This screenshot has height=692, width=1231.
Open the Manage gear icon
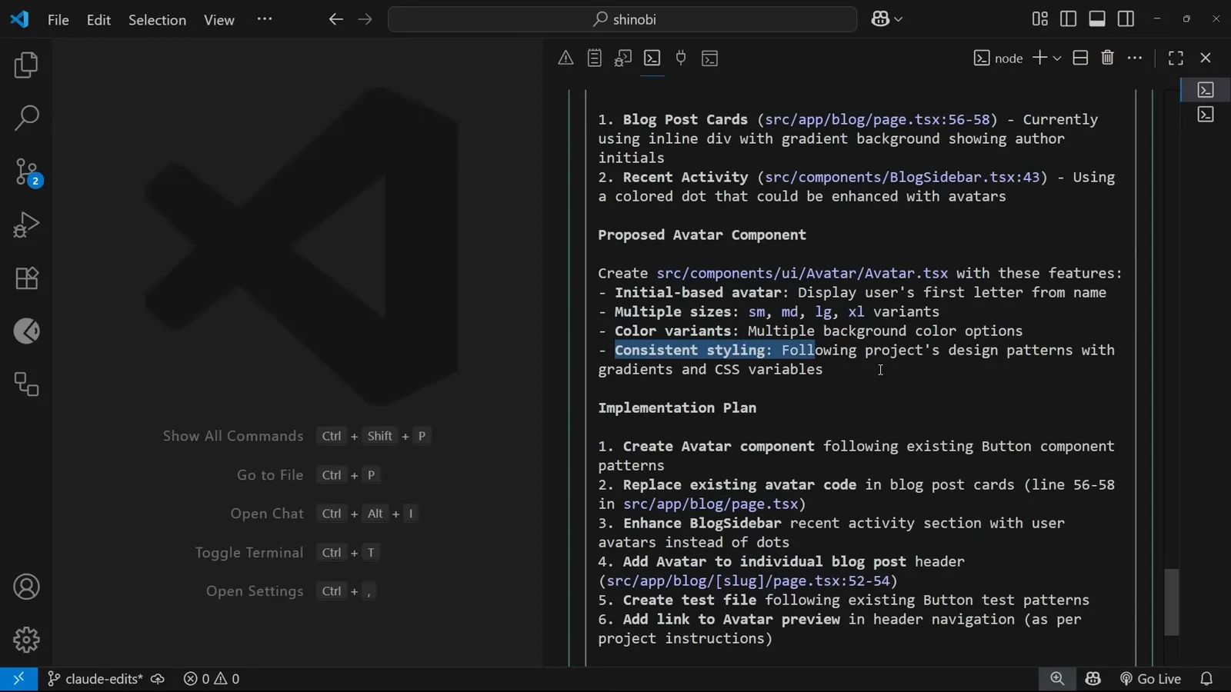pos(26,640)
